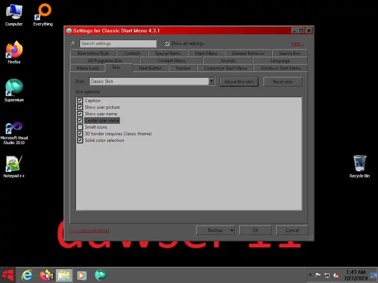The height and width of the screenshot is (283, 378).
Task: Open the Backup dropdown button
Action: click(215, 230)
